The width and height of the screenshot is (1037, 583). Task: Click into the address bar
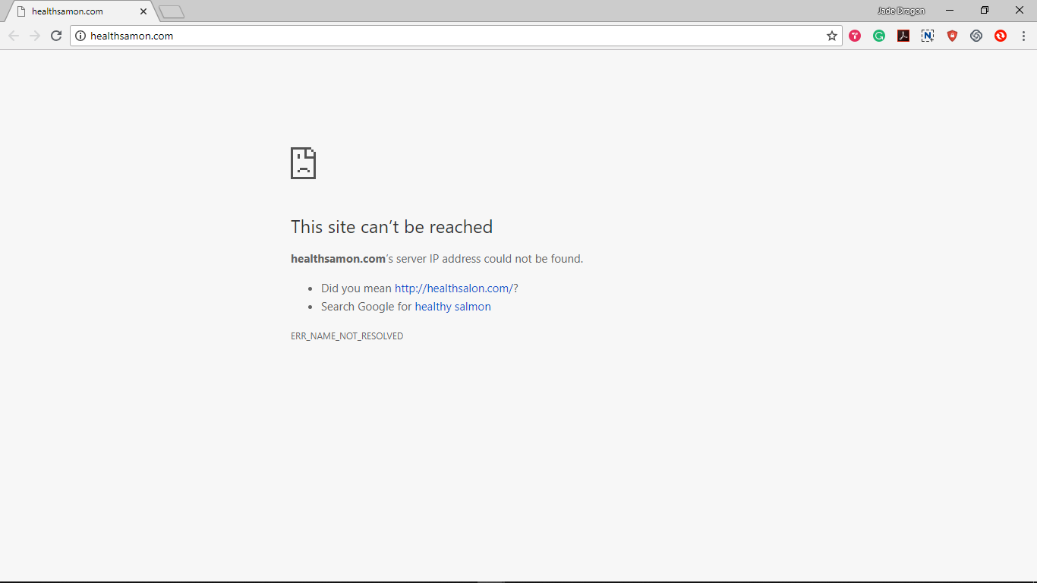click(x=455, y=36)
